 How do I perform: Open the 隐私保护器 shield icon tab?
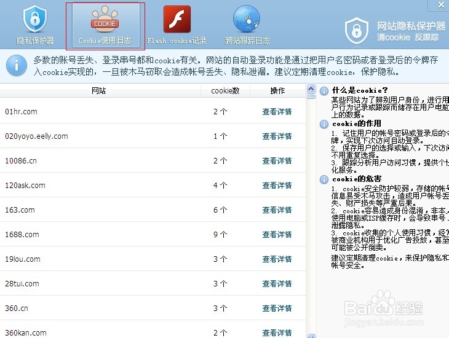pos(35,25)
